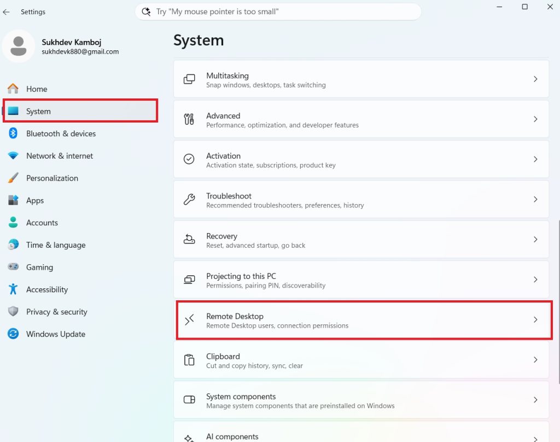Click the AI components sparkle icon

[x=189, y=438]
